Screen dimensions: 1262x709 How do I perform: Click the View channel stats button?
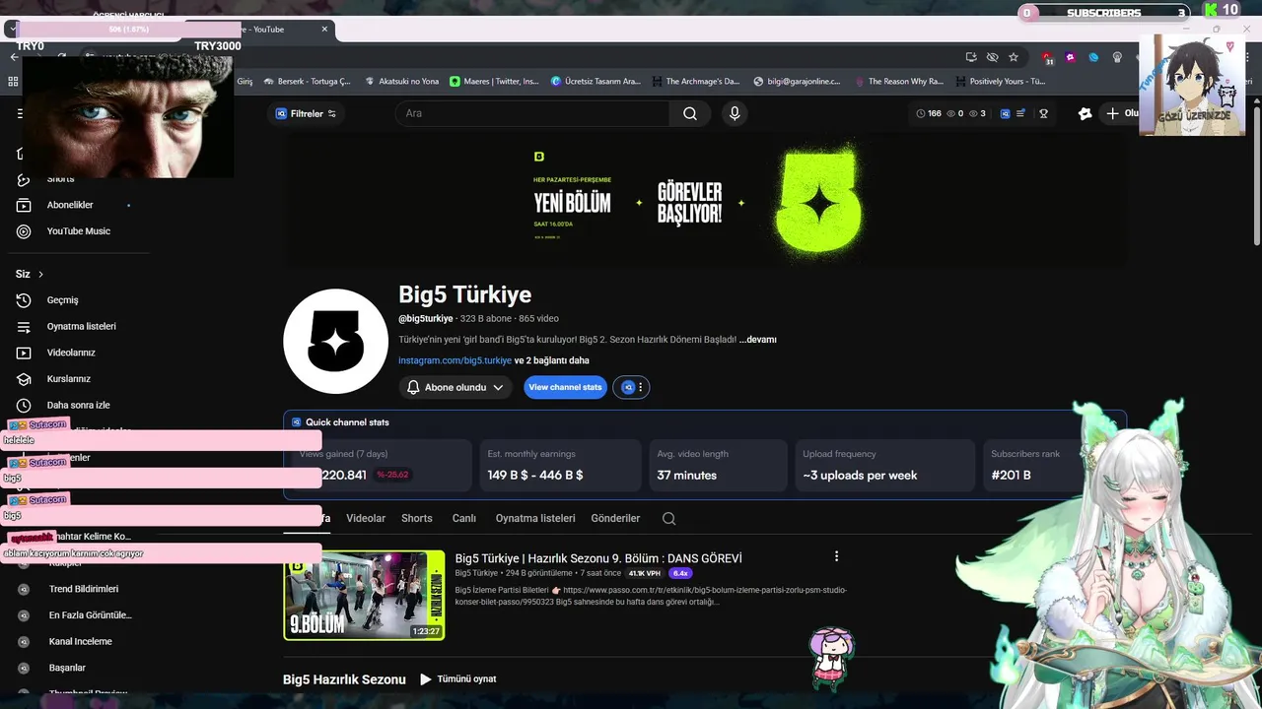pyautogui.click(x=565, y=387)
